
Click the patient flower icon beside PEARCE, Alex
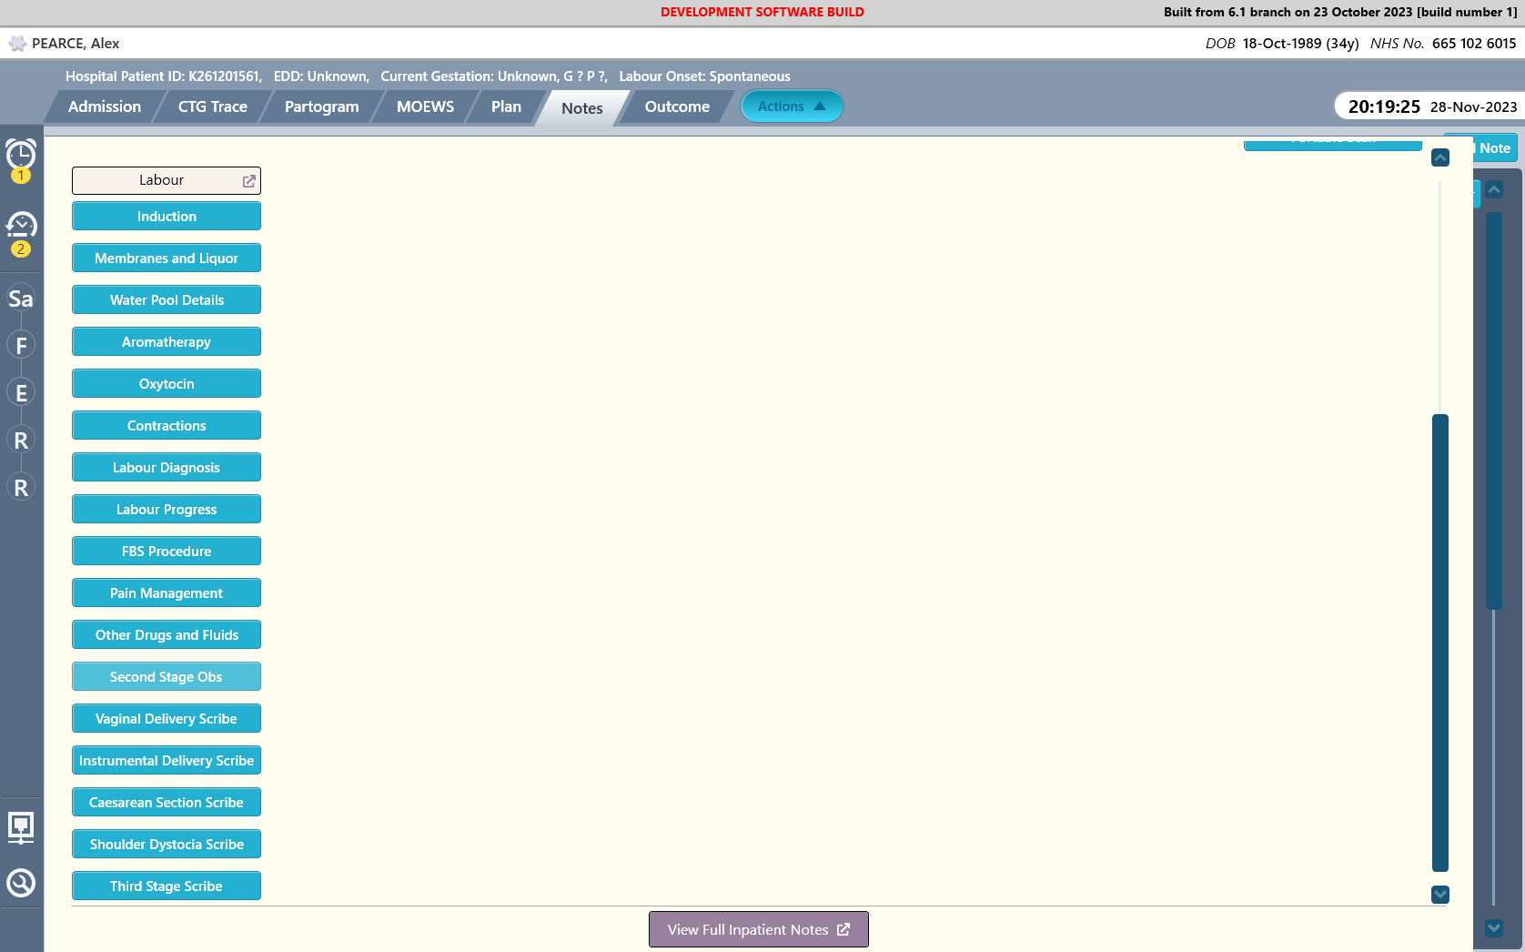pyautogui.click(x=17, y=44)
